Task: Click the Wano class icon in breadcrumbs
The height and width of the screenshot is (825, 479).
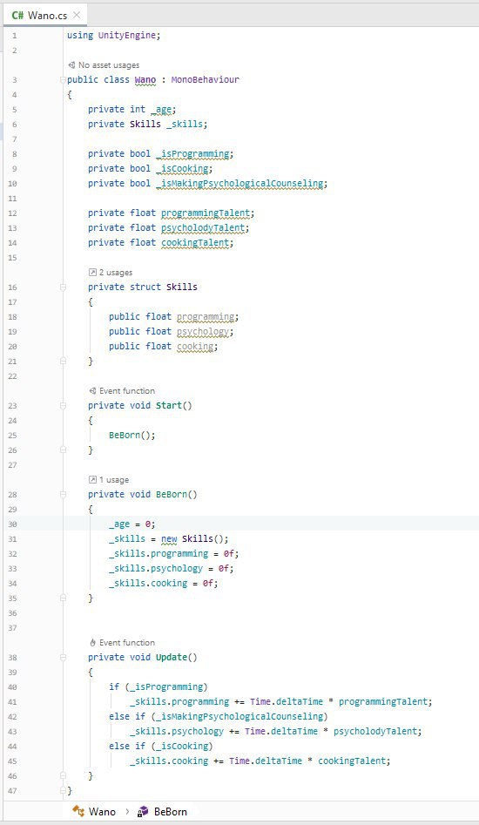Action: point(78,812)
